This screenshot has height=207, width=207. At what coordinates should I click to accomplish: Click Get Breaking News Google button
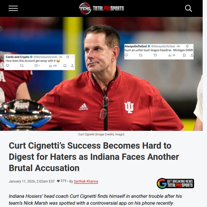(175, 183)
